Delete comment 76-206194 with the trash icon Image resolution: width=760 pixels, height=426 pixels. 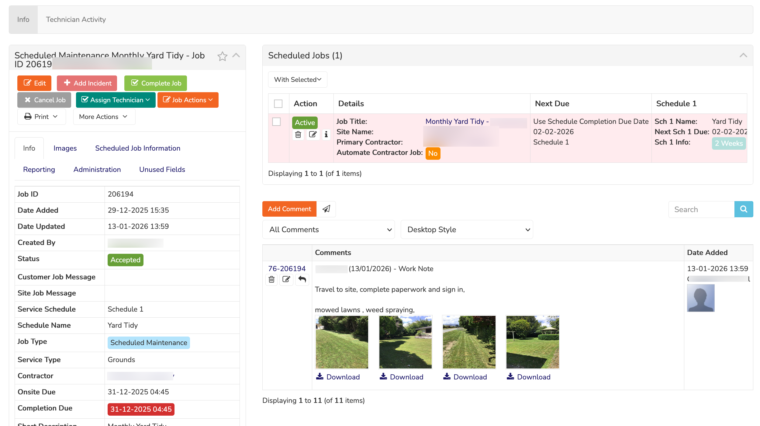pyautogui.click(x=271, y=279)
